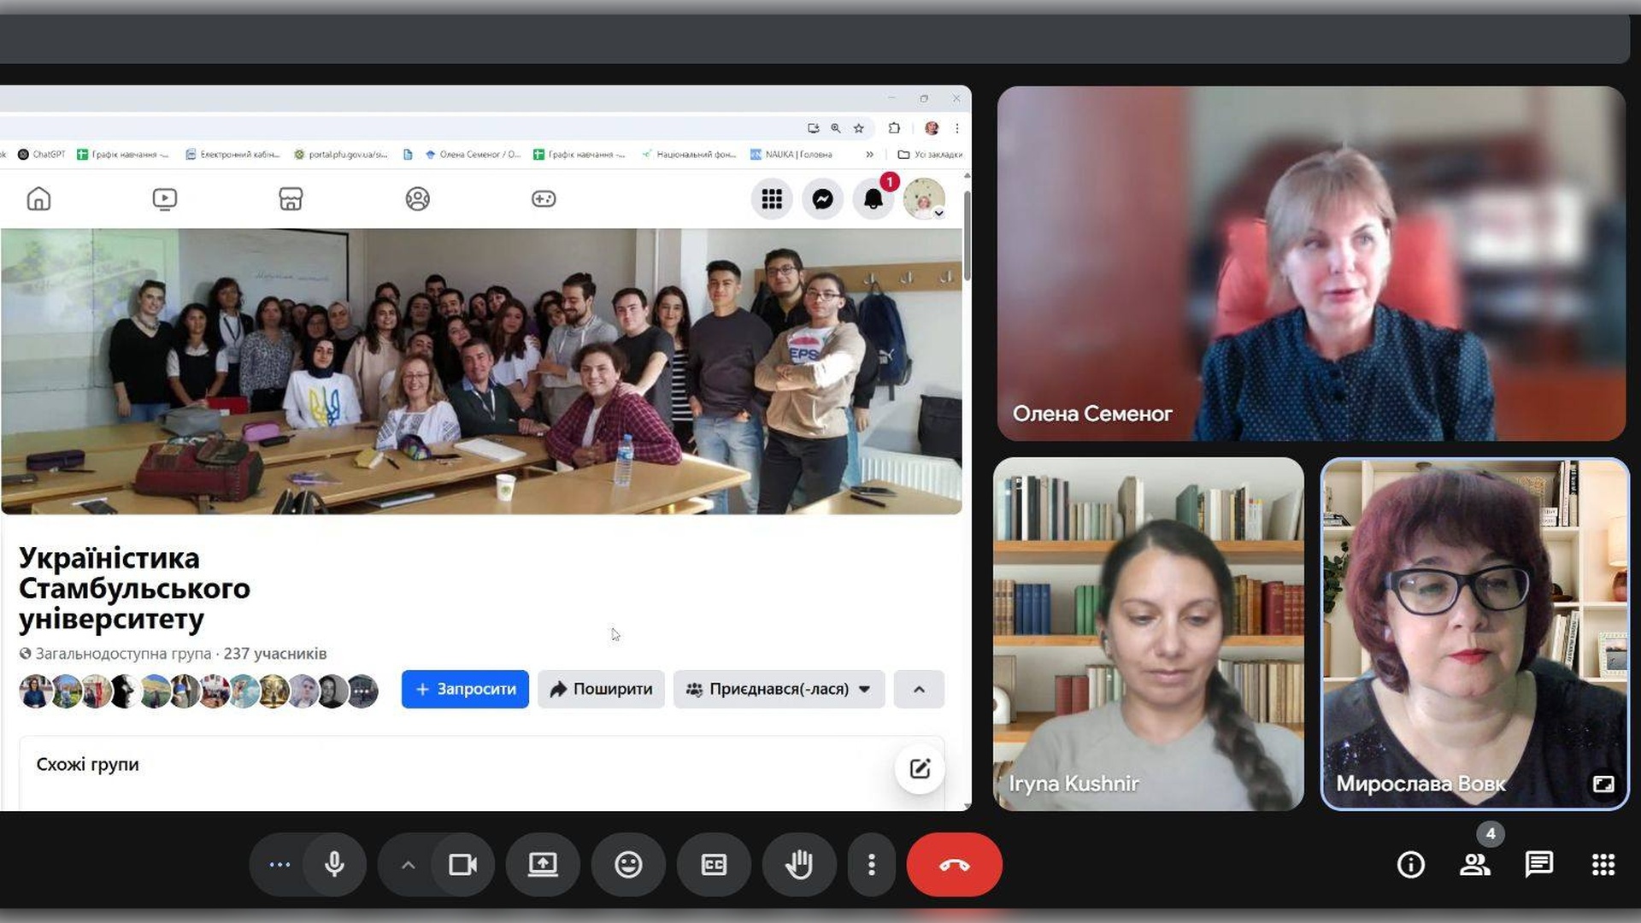Click the group cover photo
This screenshot has width=1641, height=923.
click(x=481, y=371)
